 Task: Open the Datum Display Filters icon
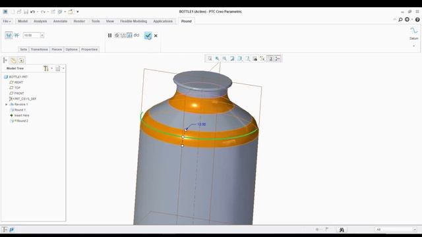pos(262,59)
